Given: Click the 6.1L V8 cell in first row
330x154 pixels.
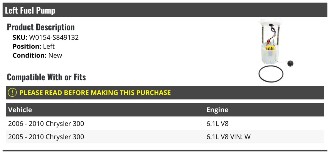Looking at the screenshot, I should point(218,124).
